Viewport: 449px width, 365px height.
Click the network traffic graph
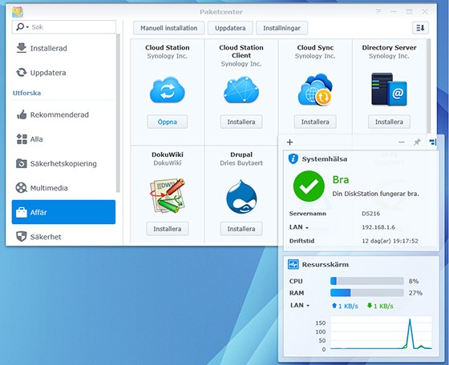point(381,332)
